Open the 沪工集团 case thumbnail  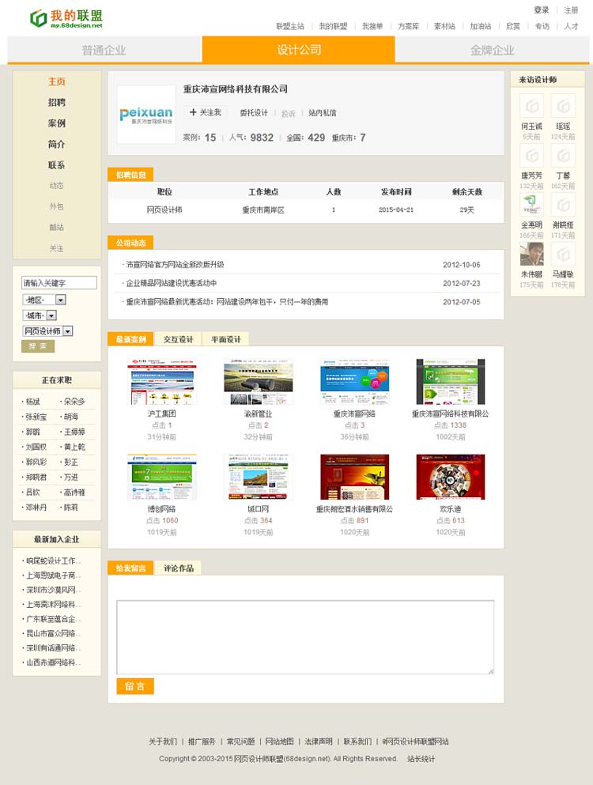(x=162, y=382)
